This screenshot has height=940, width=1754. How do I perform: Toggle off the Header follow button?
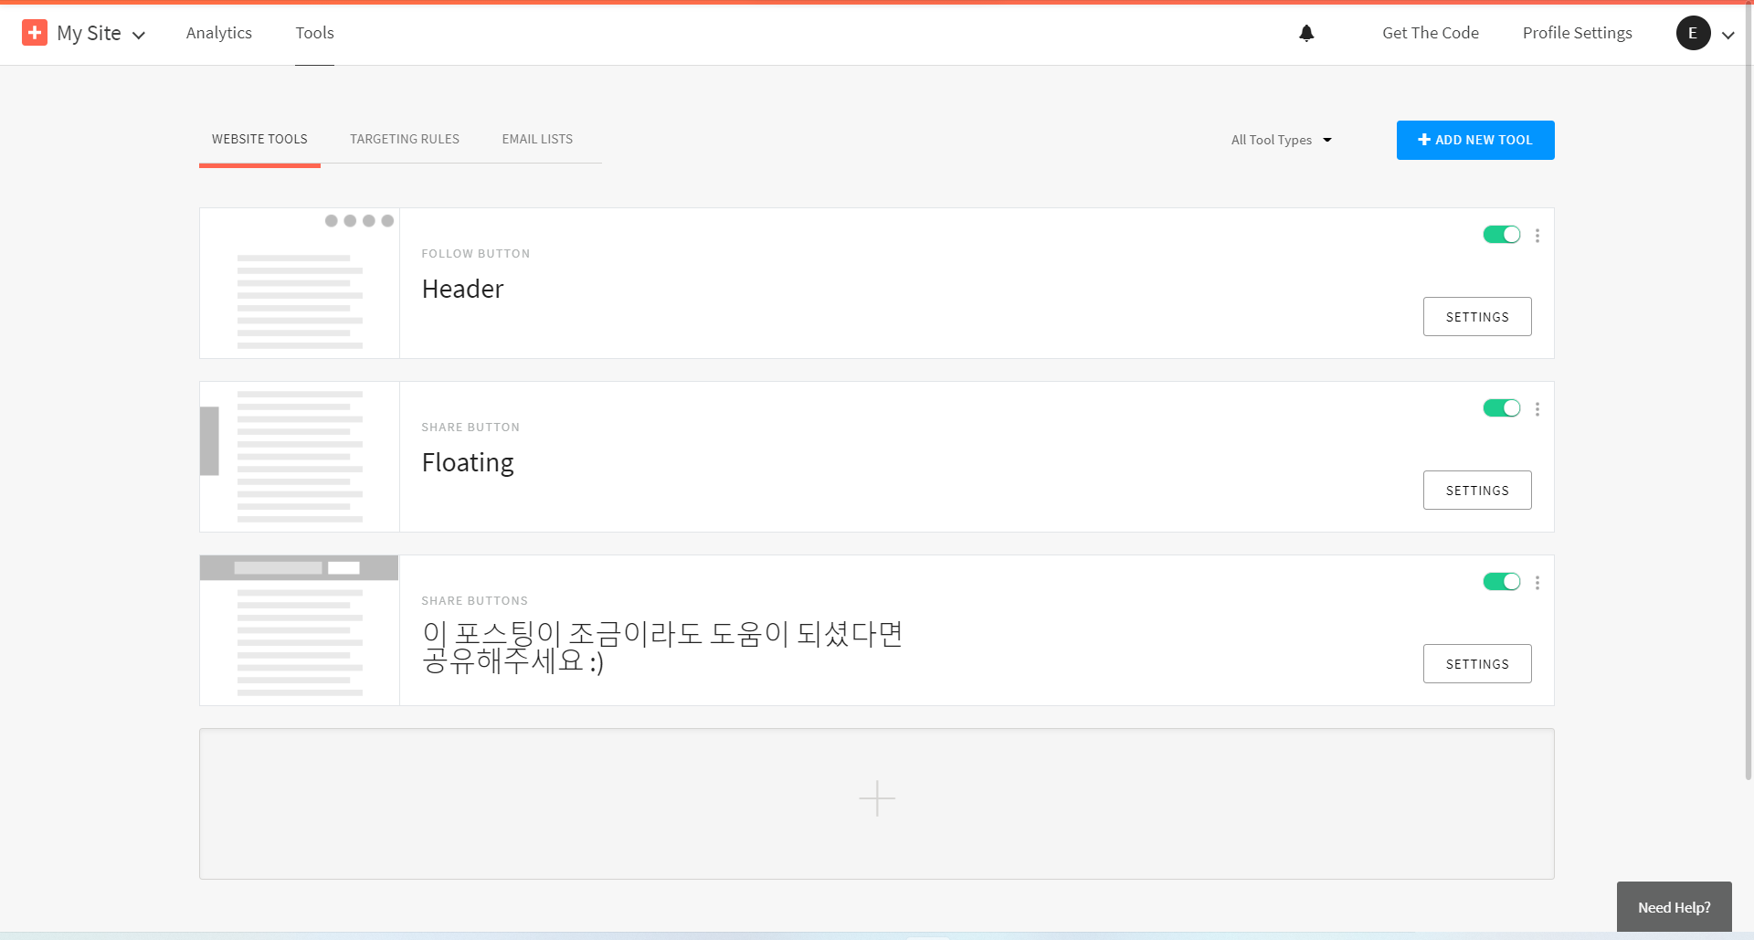(1502, 235)
